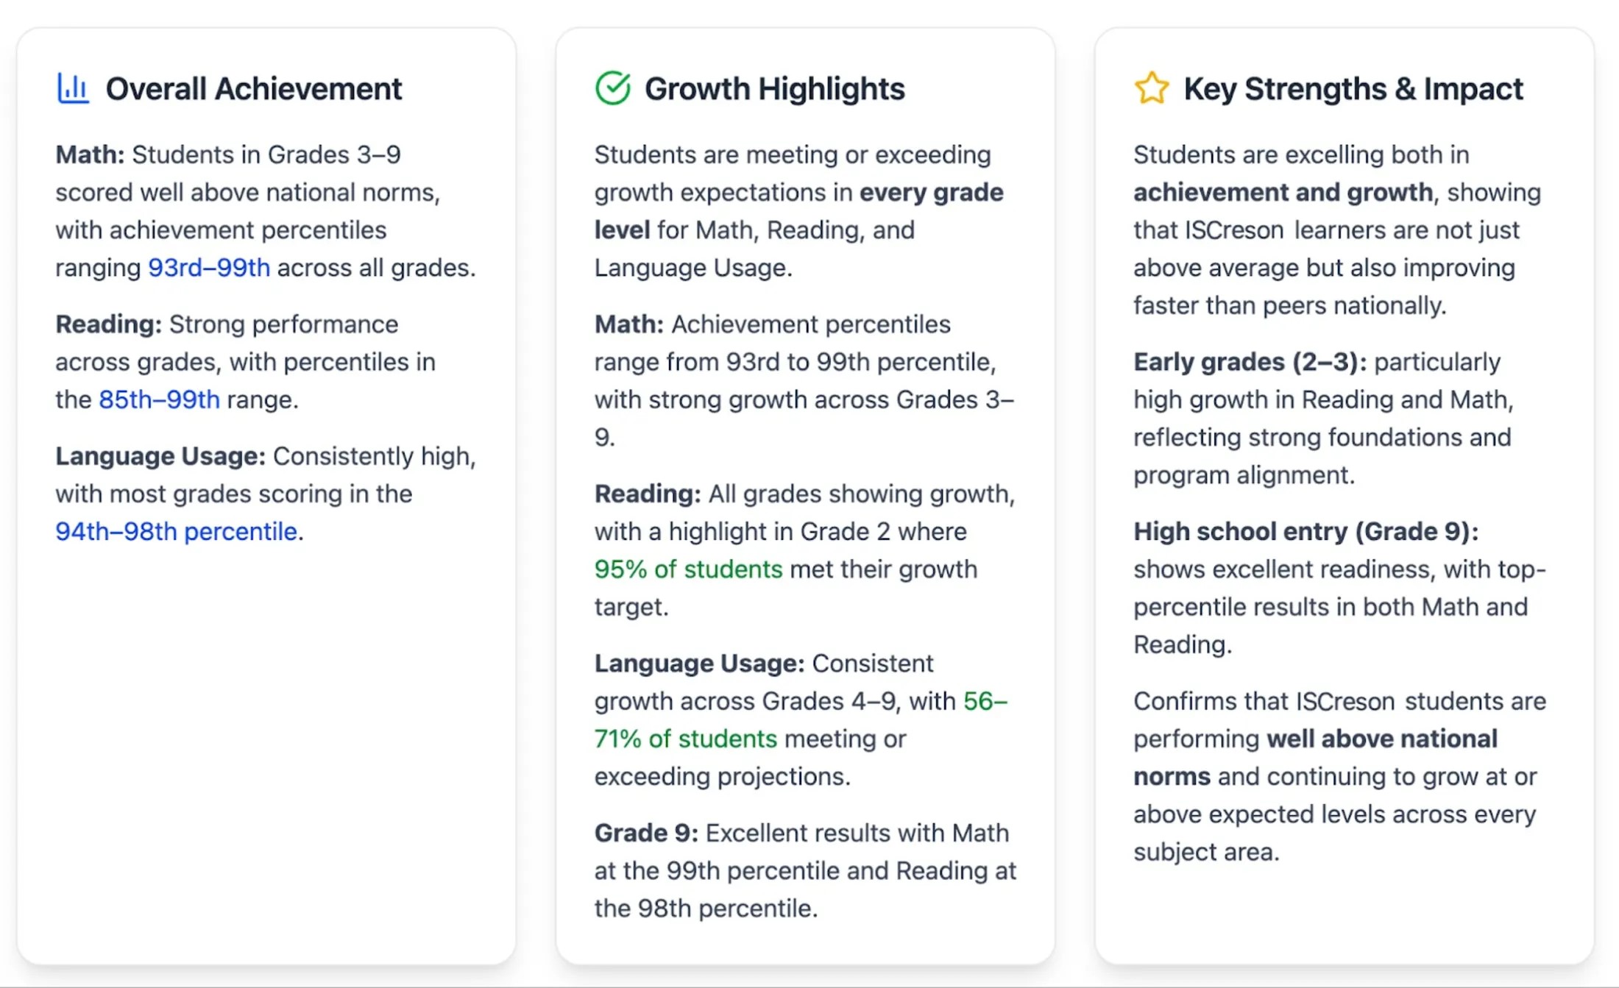Open the blue "94th–98th percentile" text

pos(176,531)
